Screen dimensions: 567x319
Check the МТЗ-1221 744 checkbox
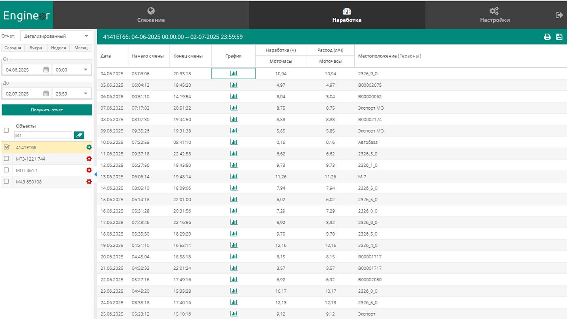pyautogui.click(x=6, y=159)
